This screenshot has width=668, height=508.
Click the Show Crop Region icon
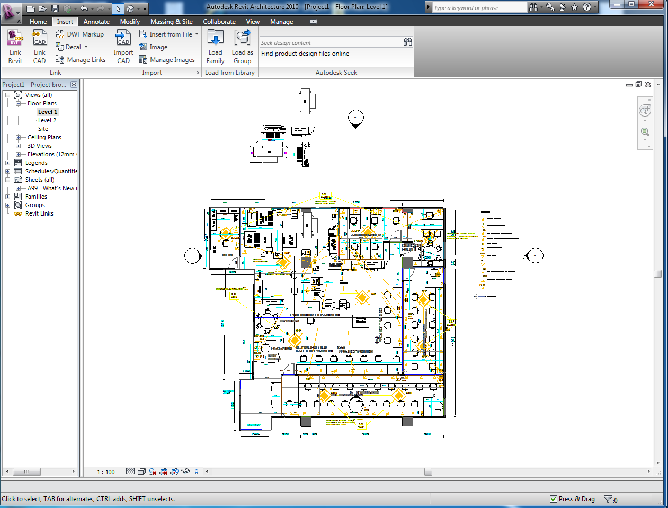pos(175,471)
